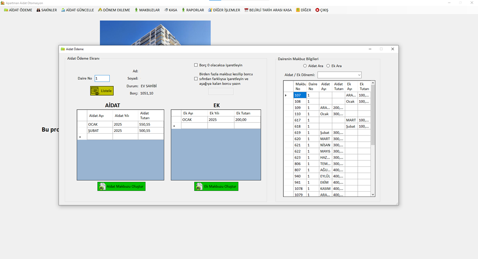Check the 'Birden fazla makbuz kesilip' checkbox

click(196, 79)
